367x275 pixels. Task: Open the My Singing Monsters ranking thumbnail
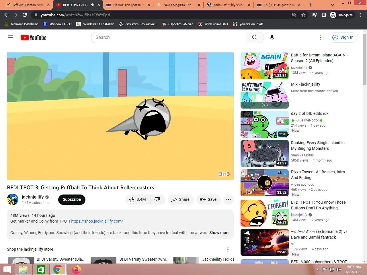click(264, 154)
